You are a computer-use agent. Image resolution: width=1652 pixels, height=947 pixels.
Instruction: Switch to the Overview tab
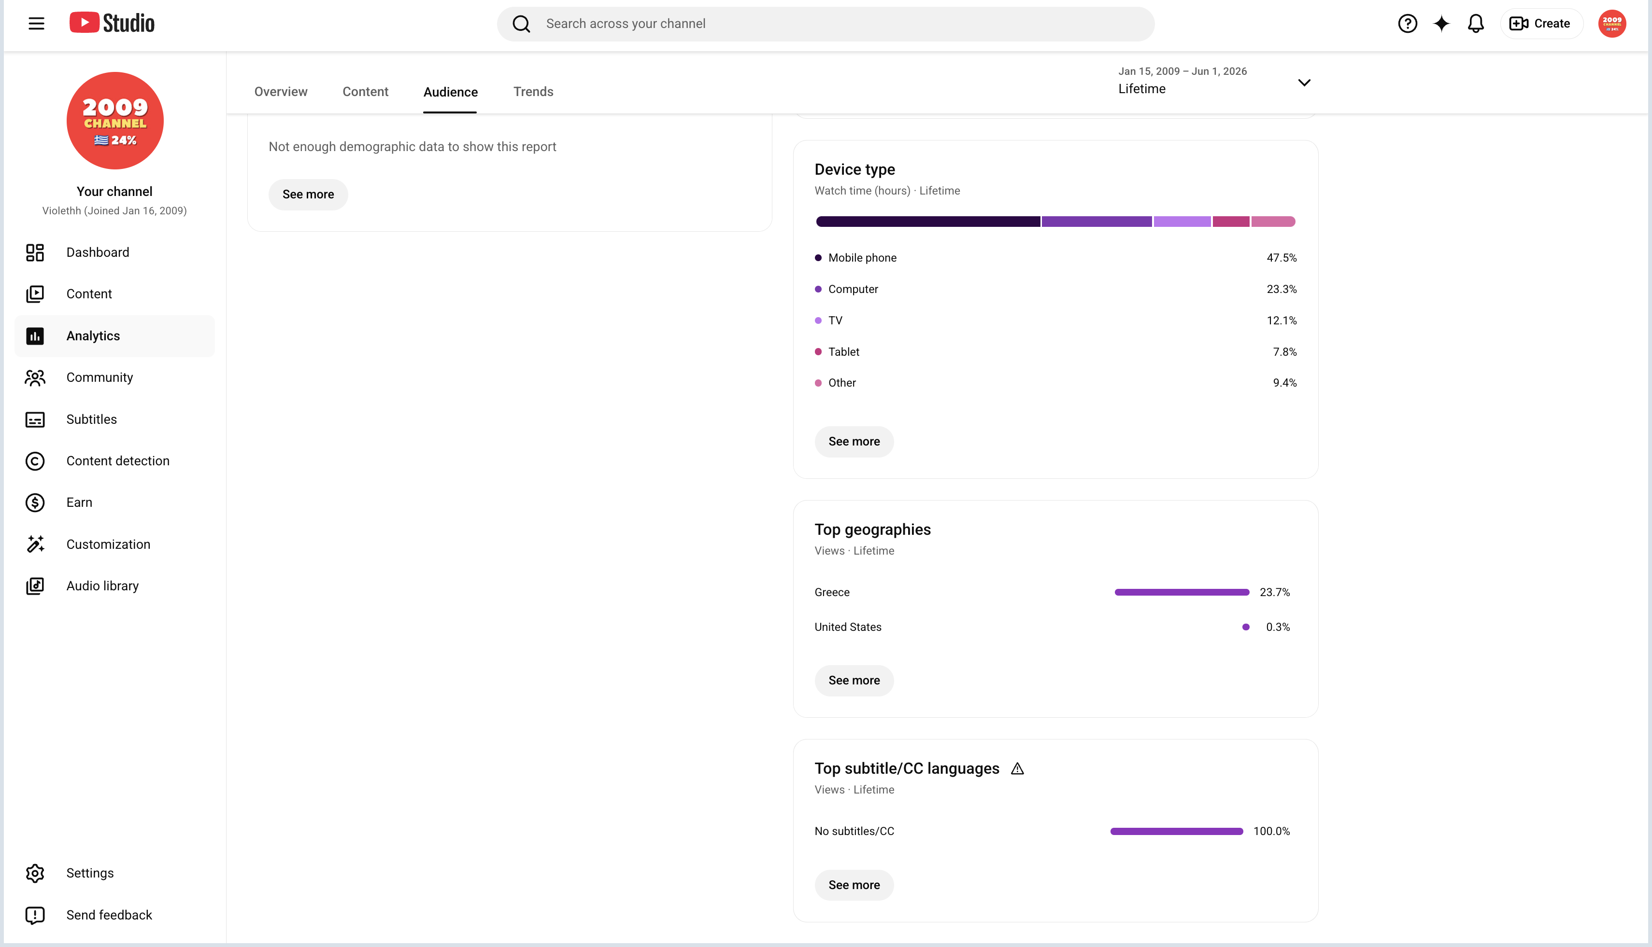(281, 92)
